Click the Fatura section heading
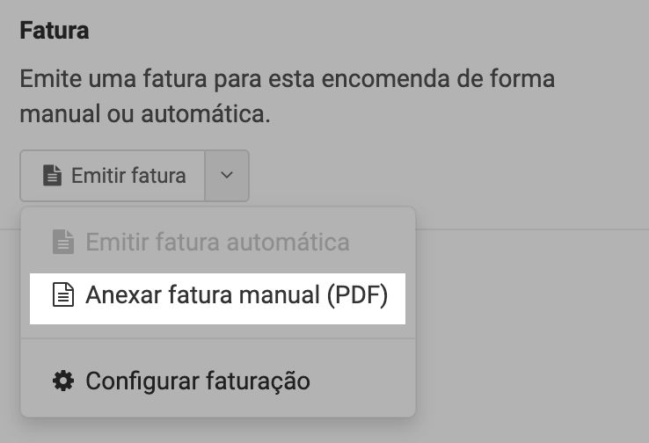The width and height of the screenshot is (649, 443). click(55, 32)
